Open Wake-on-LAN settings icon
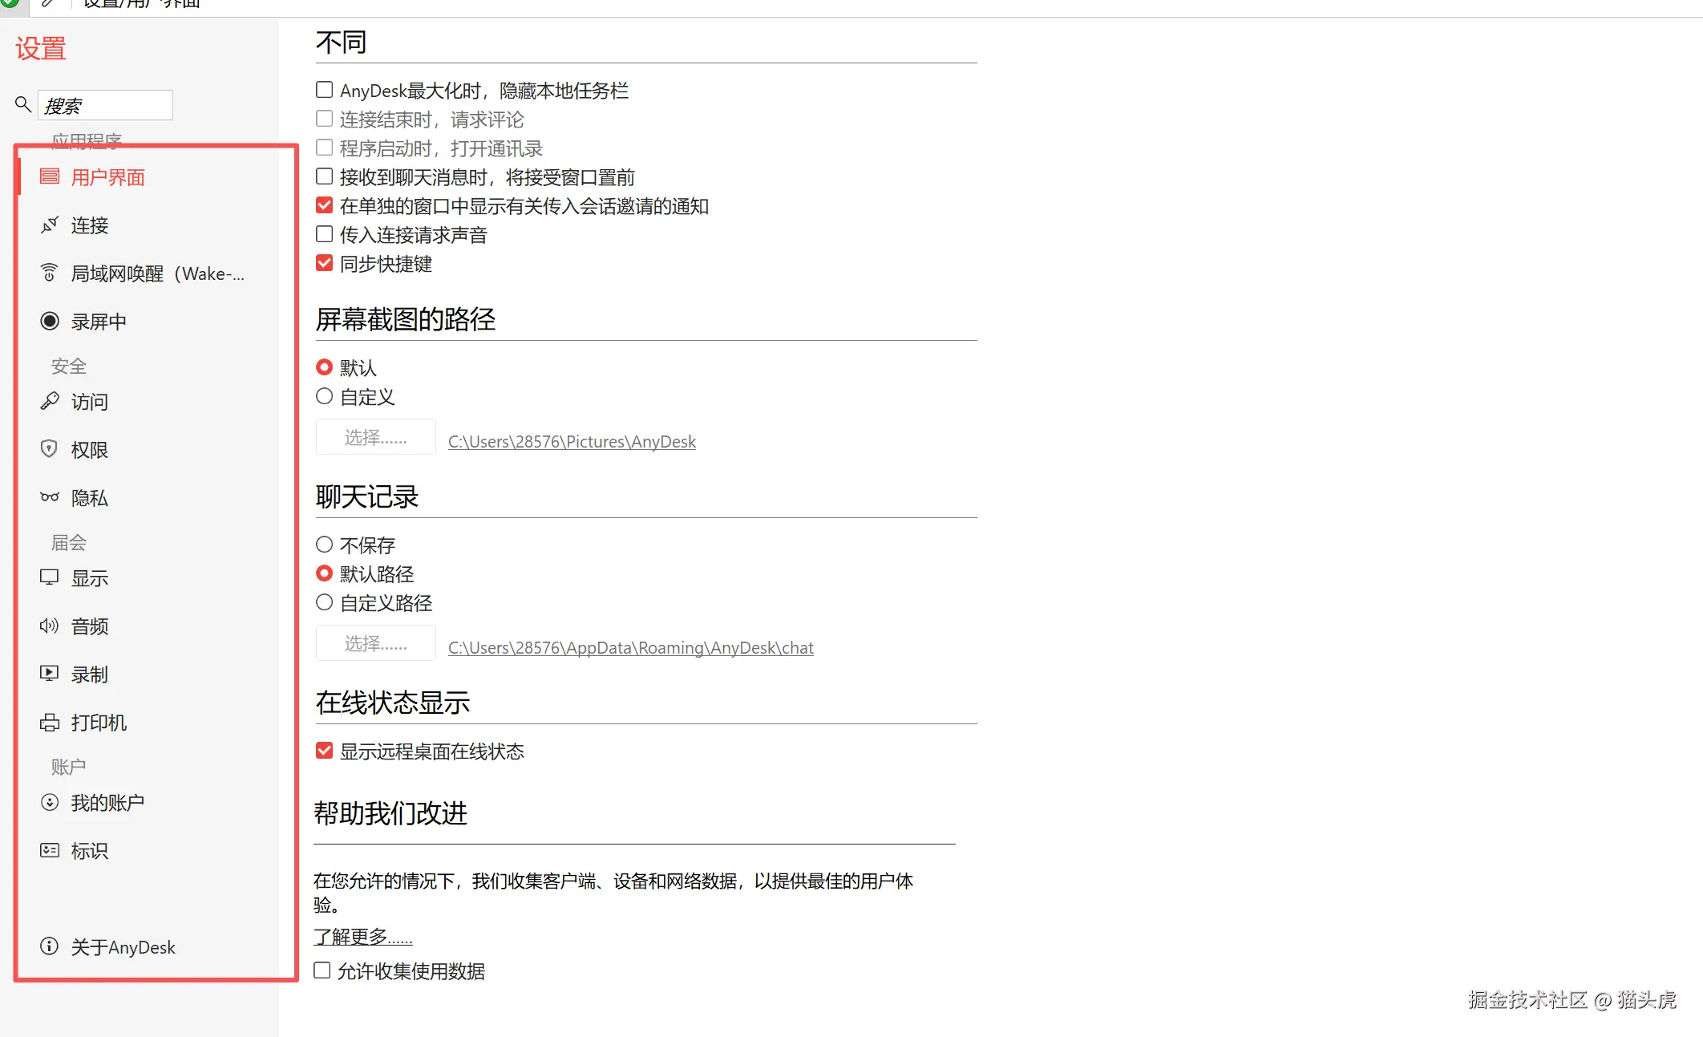Viewport: 1703px width, 1037px height. click(x=50, y=273)
